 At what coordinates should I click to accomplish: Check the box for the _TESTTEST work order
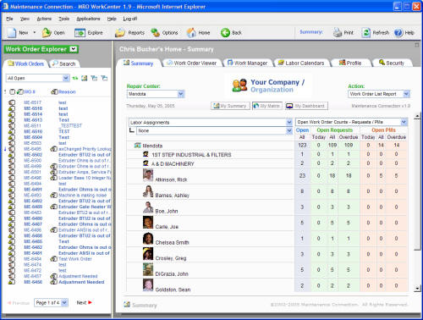(12, 125)
